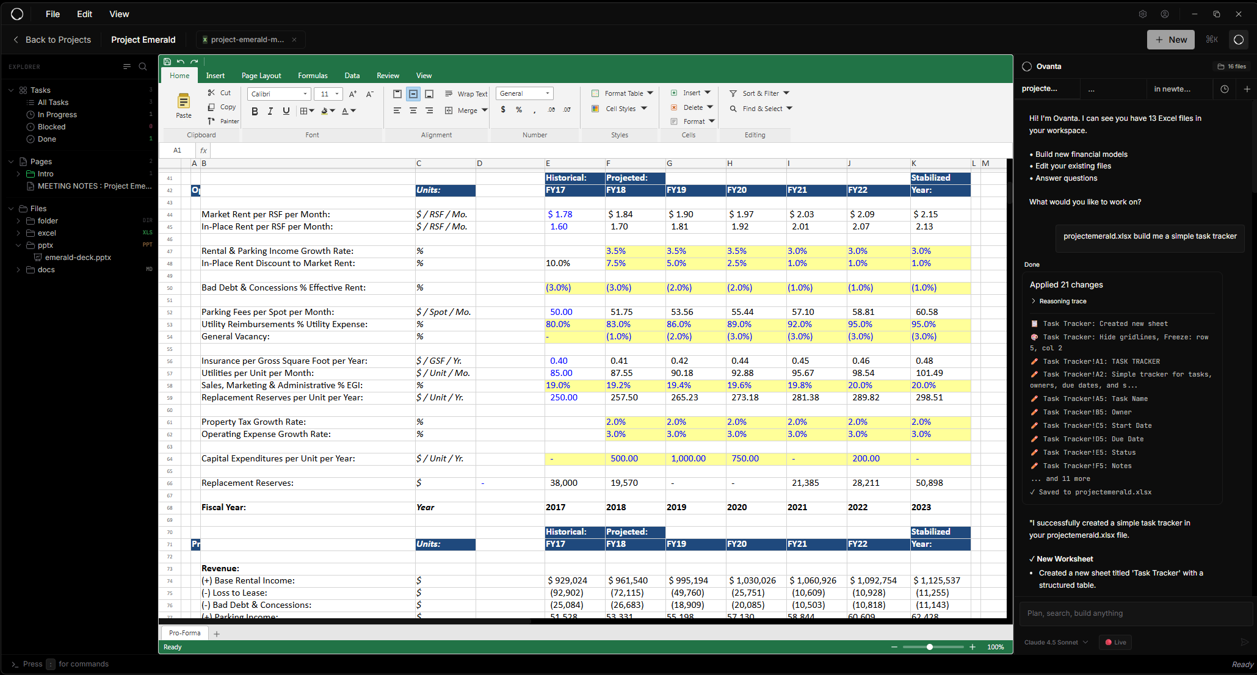
Task: Open the View menu in the top menu bar
Action: (119, 13)
